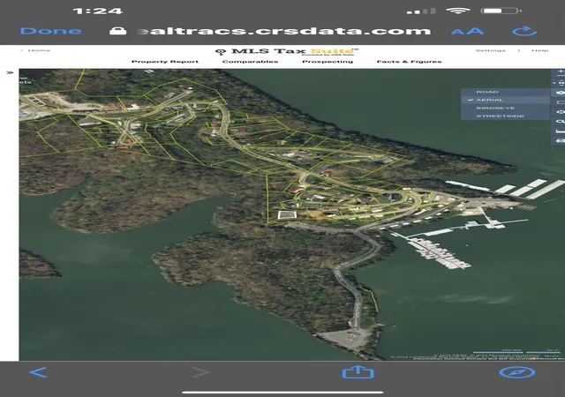This screenshot has width=565, height=397.
Task: Go back with the left arrow
Action: coord(38,372)
